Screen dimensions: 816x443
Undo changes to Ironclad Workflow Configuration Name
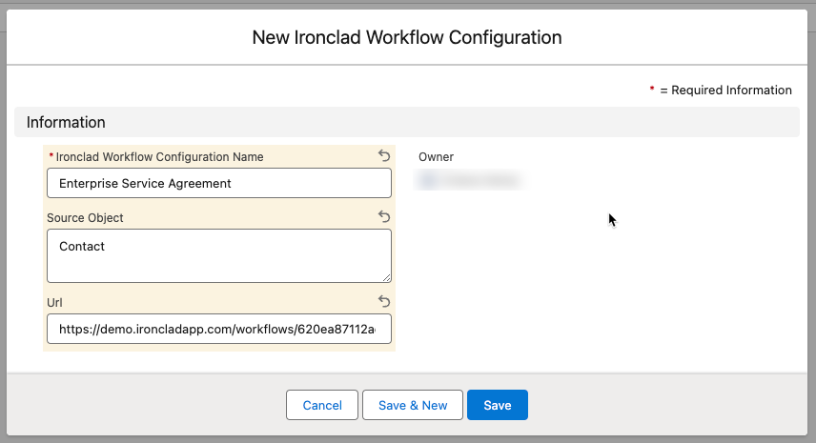pos(384,155)
